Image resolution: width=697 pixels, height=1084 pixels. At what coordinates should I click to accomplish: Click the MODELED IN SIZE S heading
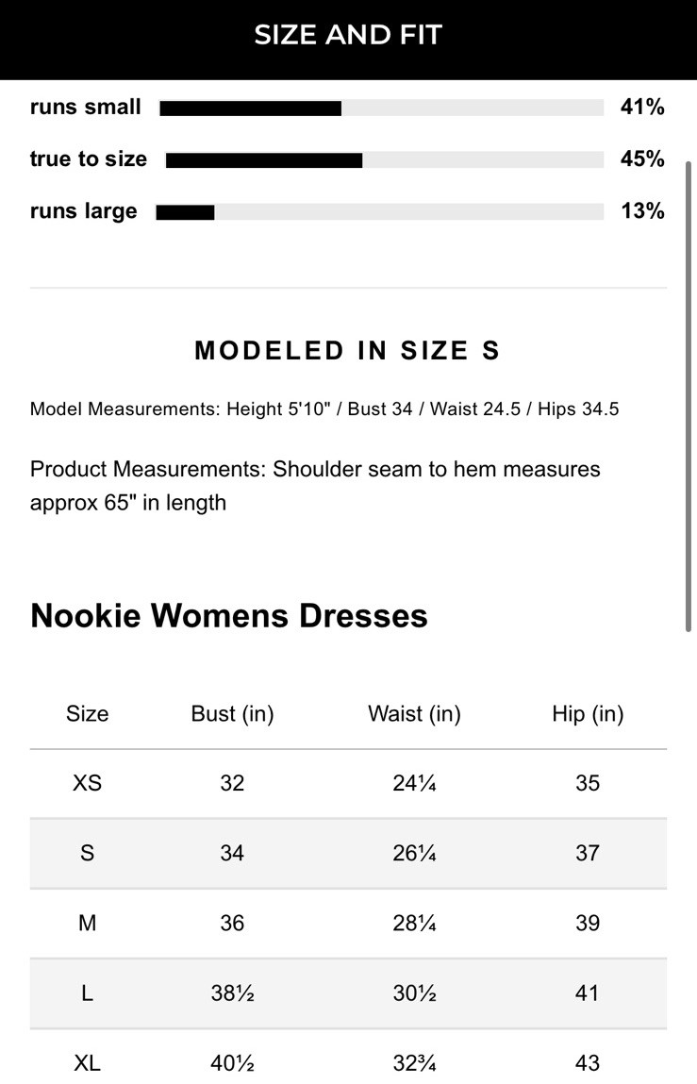tap(347, 351)
